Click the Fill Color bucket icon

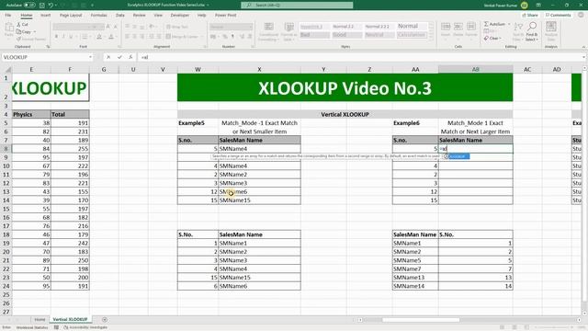coord(99,37)
